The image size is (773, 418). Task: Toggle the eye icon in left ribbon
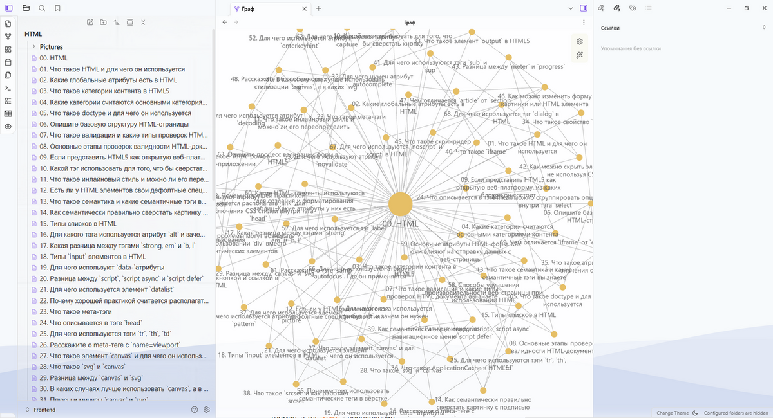(8, 127)
